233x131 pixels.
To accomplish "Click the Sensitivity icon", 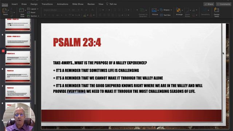I will tap(205, 10).
